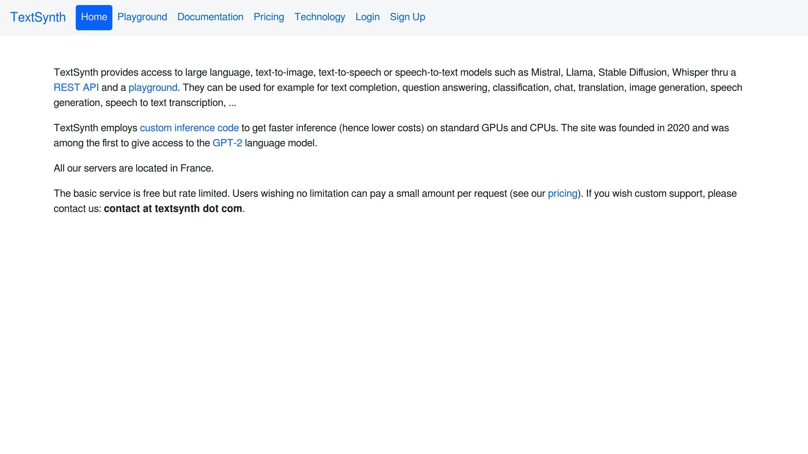Select the Home nav button
This screenshot has width=808, height=454.
pyautogui.click(x=94, y=17)
